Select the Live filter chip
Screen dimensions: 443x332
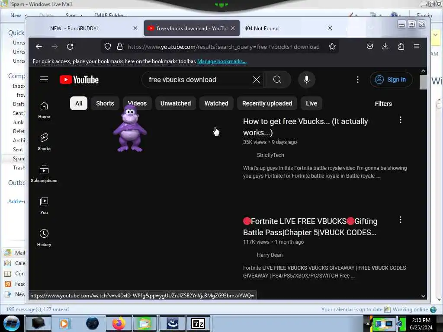pyautogui.click(x=311, y=103)
